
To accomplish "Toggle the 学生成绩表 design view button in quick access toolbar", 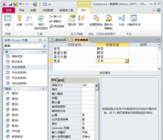I will [x=15, y=4].
